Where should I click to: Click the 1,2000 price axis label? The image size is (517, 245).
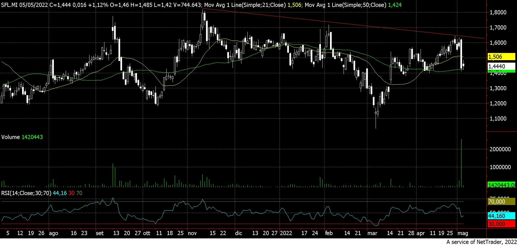[x=498, y=103]
